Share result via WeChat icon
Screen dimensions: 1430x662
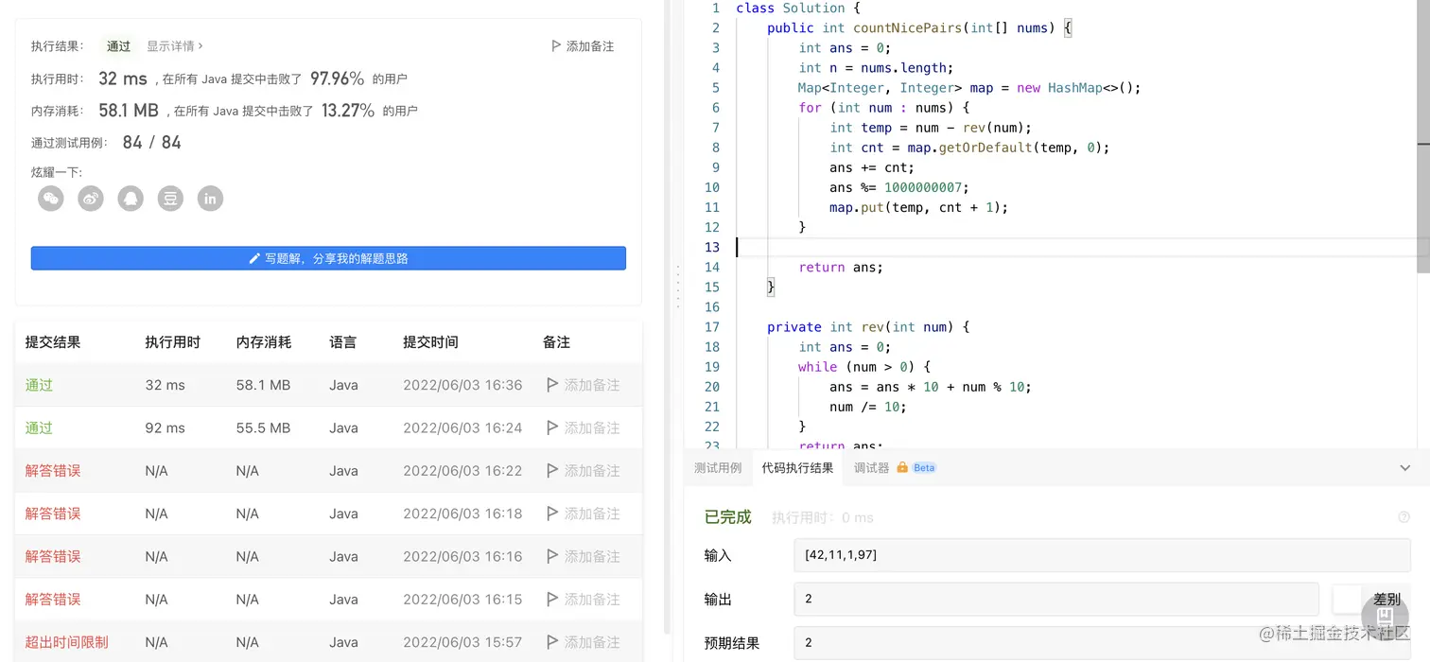point(51,199)
